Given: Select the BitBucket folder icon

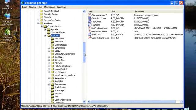Looking at the screenshot, I should coord(52,42).
